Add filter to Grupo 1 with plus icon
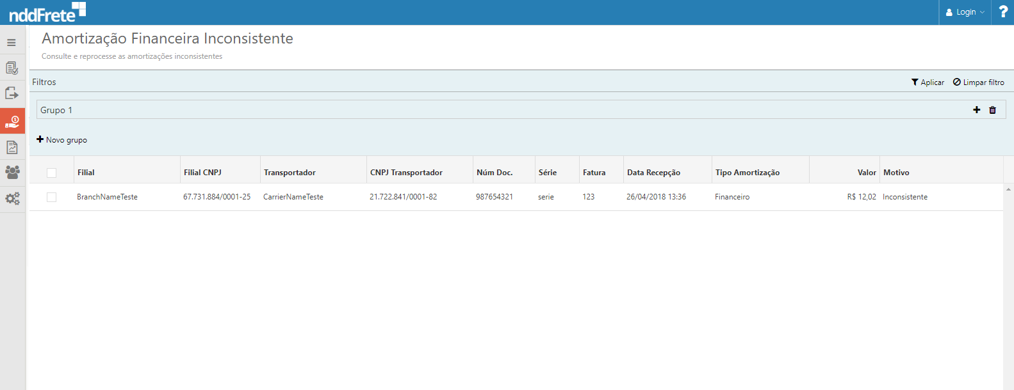This screenshot has width=1014, height=390. pyautogui.click(x=977, y=110)
